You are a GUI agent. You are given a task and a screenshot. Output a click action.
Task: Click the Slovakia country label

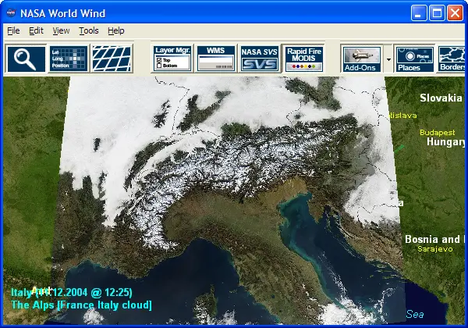point(441,98)
